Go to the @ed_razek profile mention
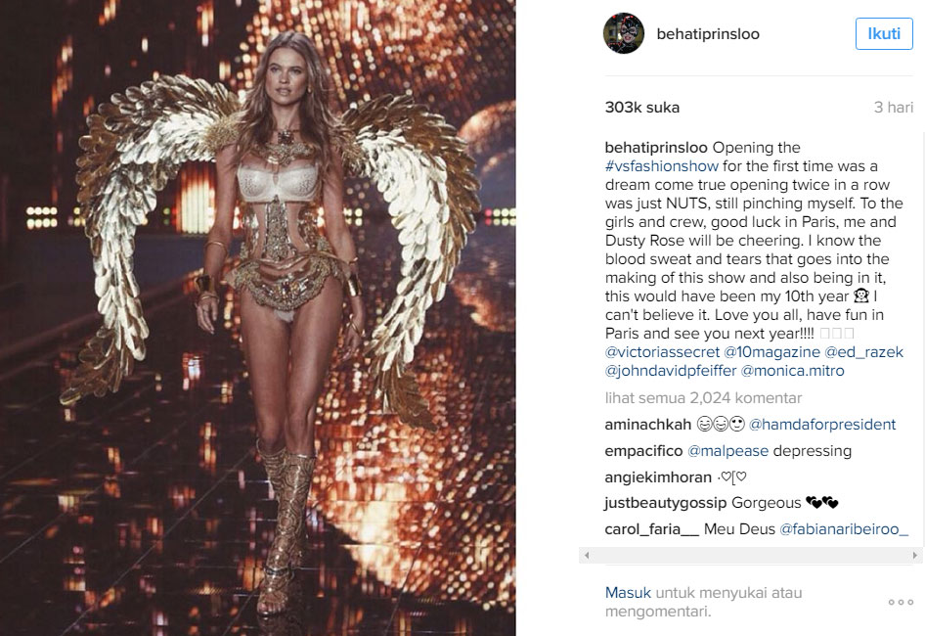The image size is (925, 636). click(x=863, y=352)
